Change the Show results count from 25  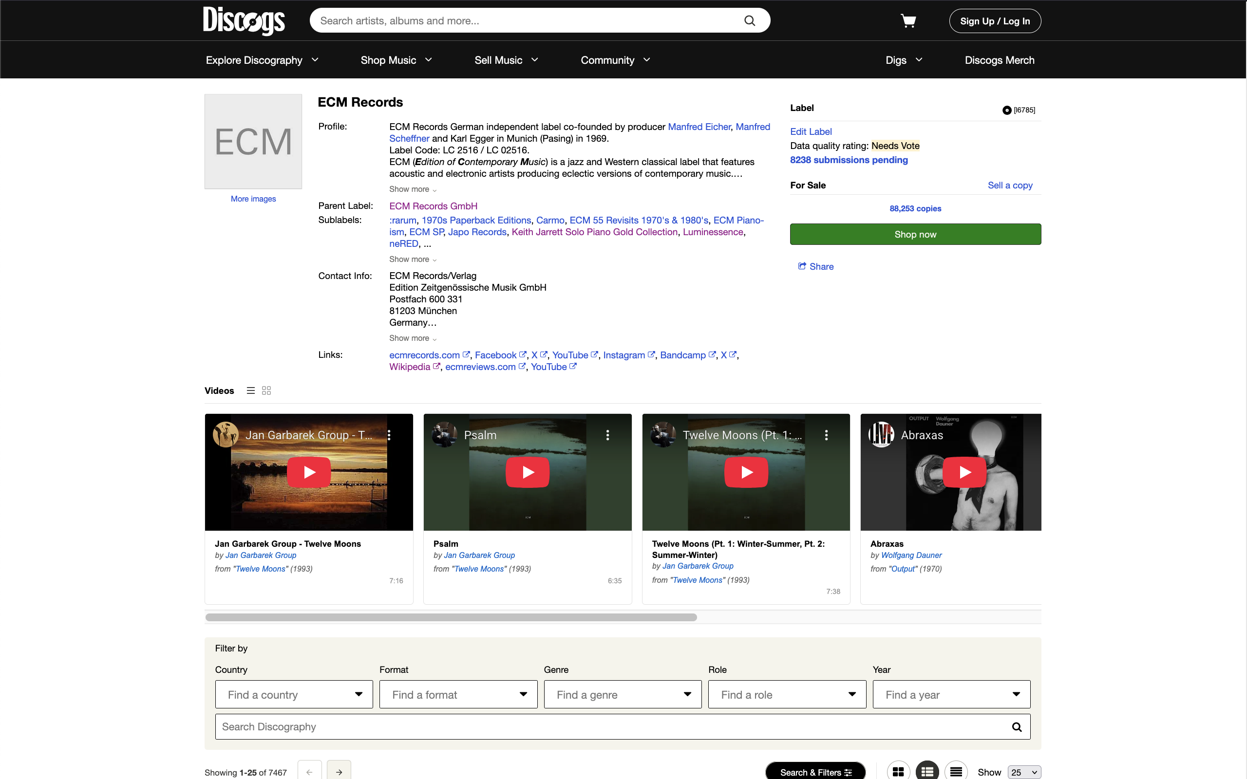pyautogui.click(x=1023, y=772)
